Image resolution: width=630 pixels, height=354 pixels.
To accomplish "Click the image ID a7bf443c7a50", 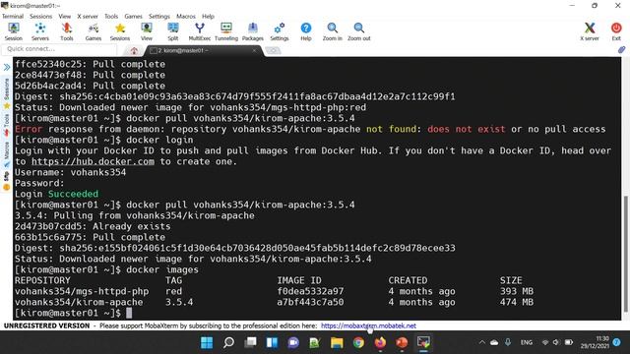I will click(310, 302).
